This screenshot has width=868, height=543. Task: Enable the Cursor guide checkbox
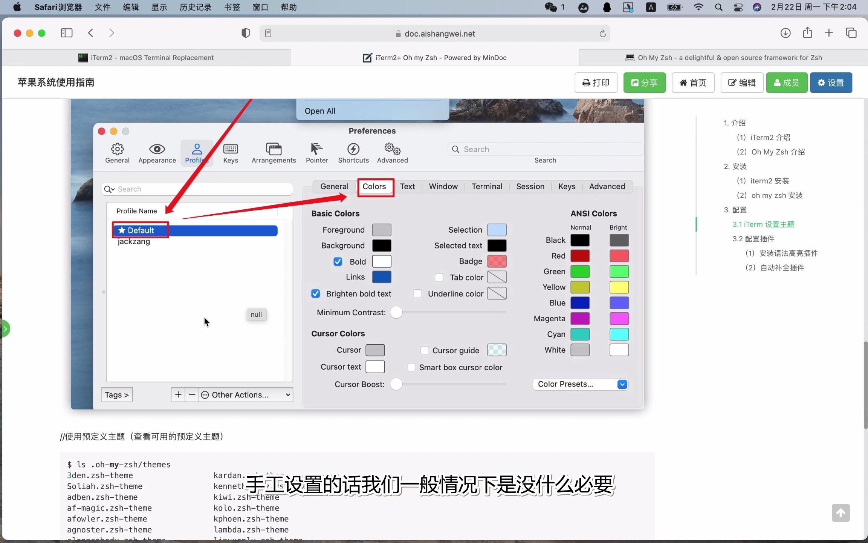coord(424,351)
